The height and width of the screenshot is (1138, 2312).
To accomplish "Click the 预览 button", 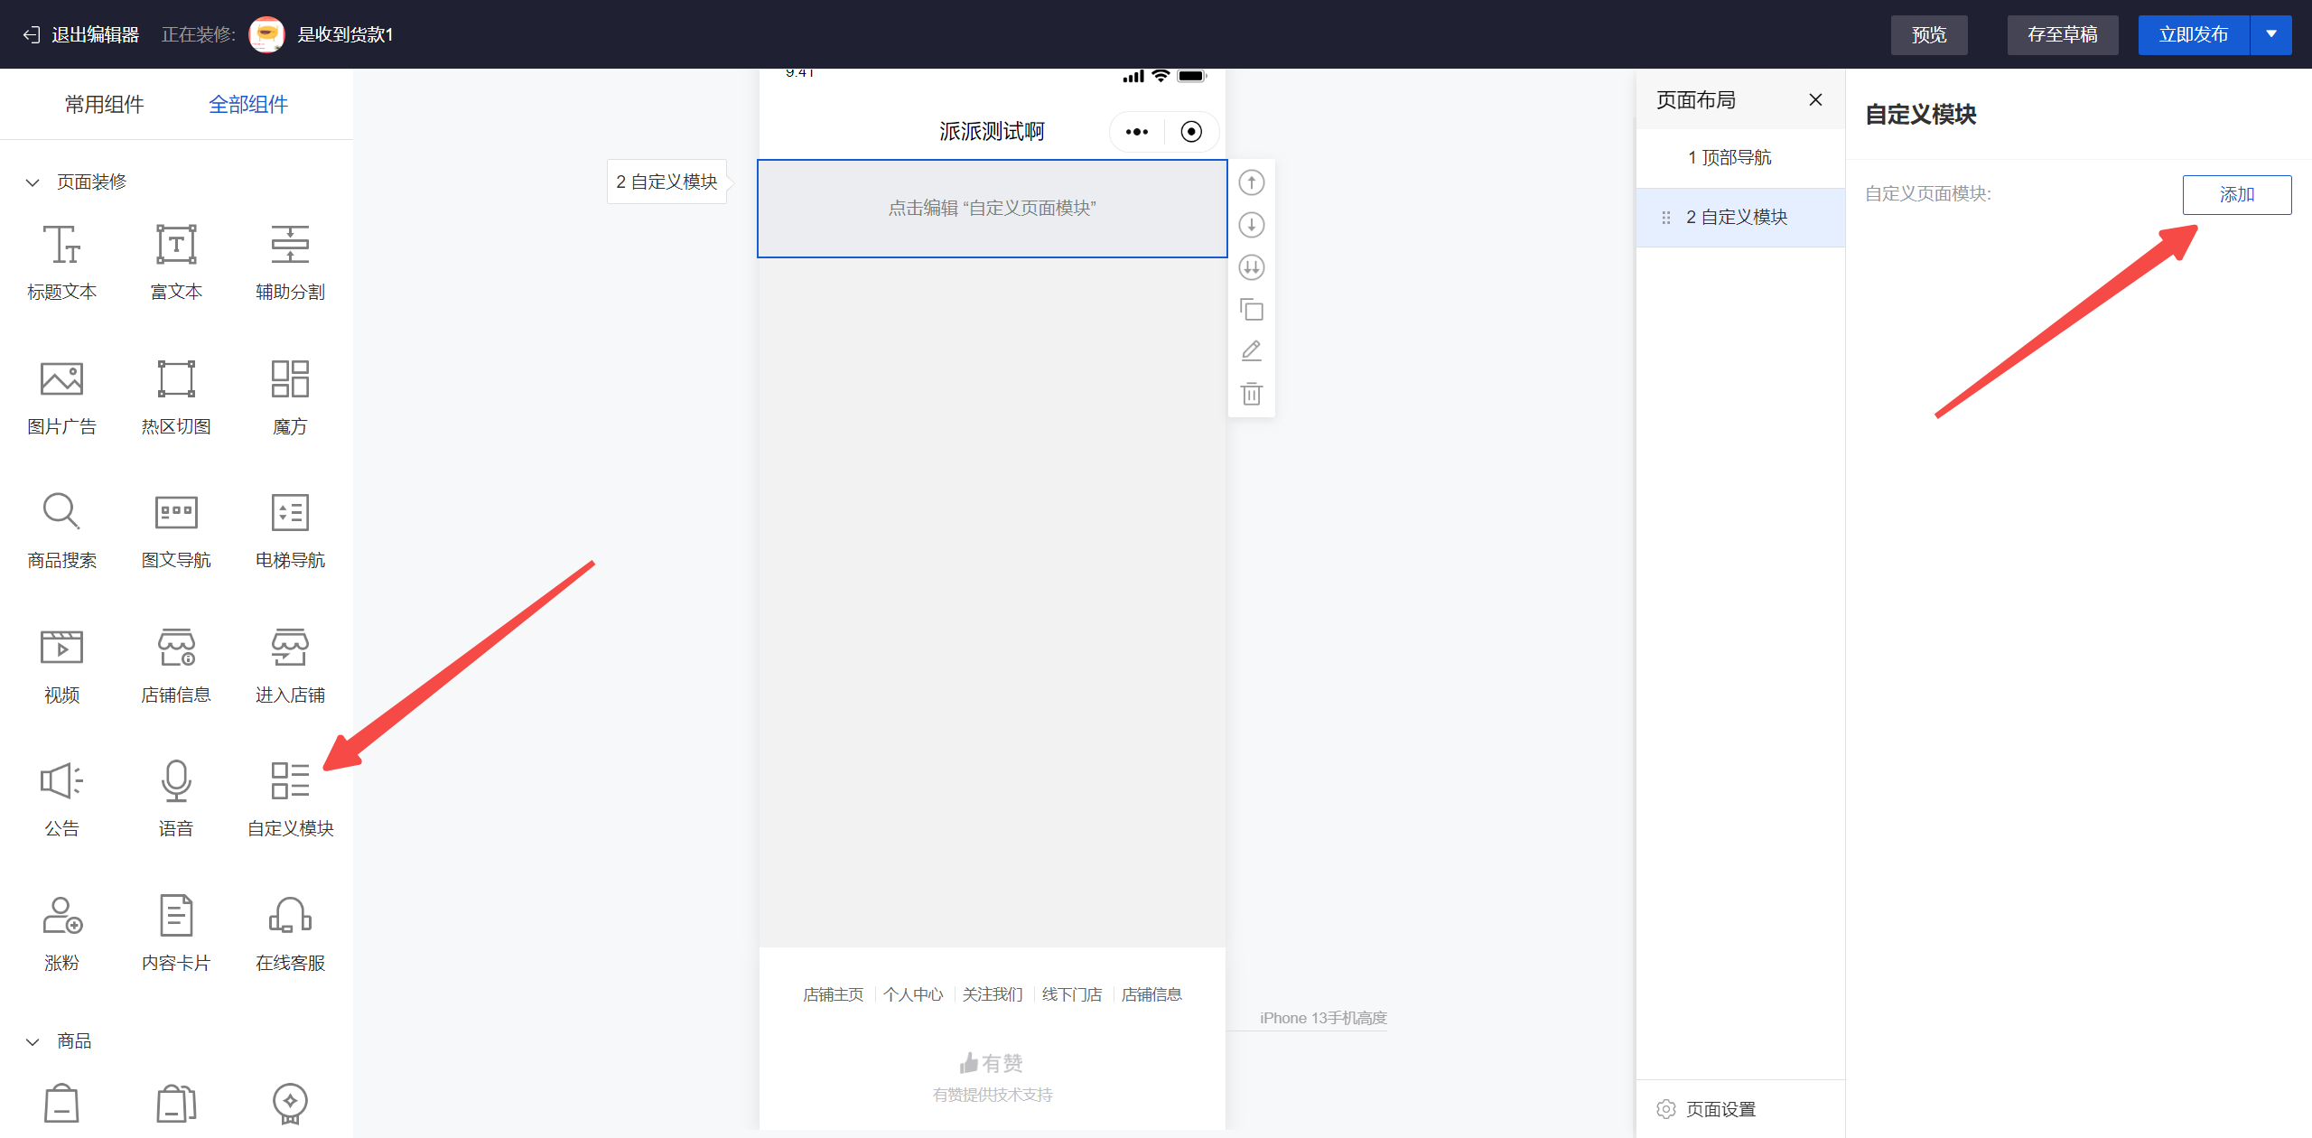I will point(1928,34).
